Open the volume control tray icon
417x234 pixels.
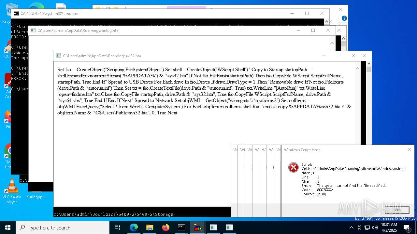[375, 227]
